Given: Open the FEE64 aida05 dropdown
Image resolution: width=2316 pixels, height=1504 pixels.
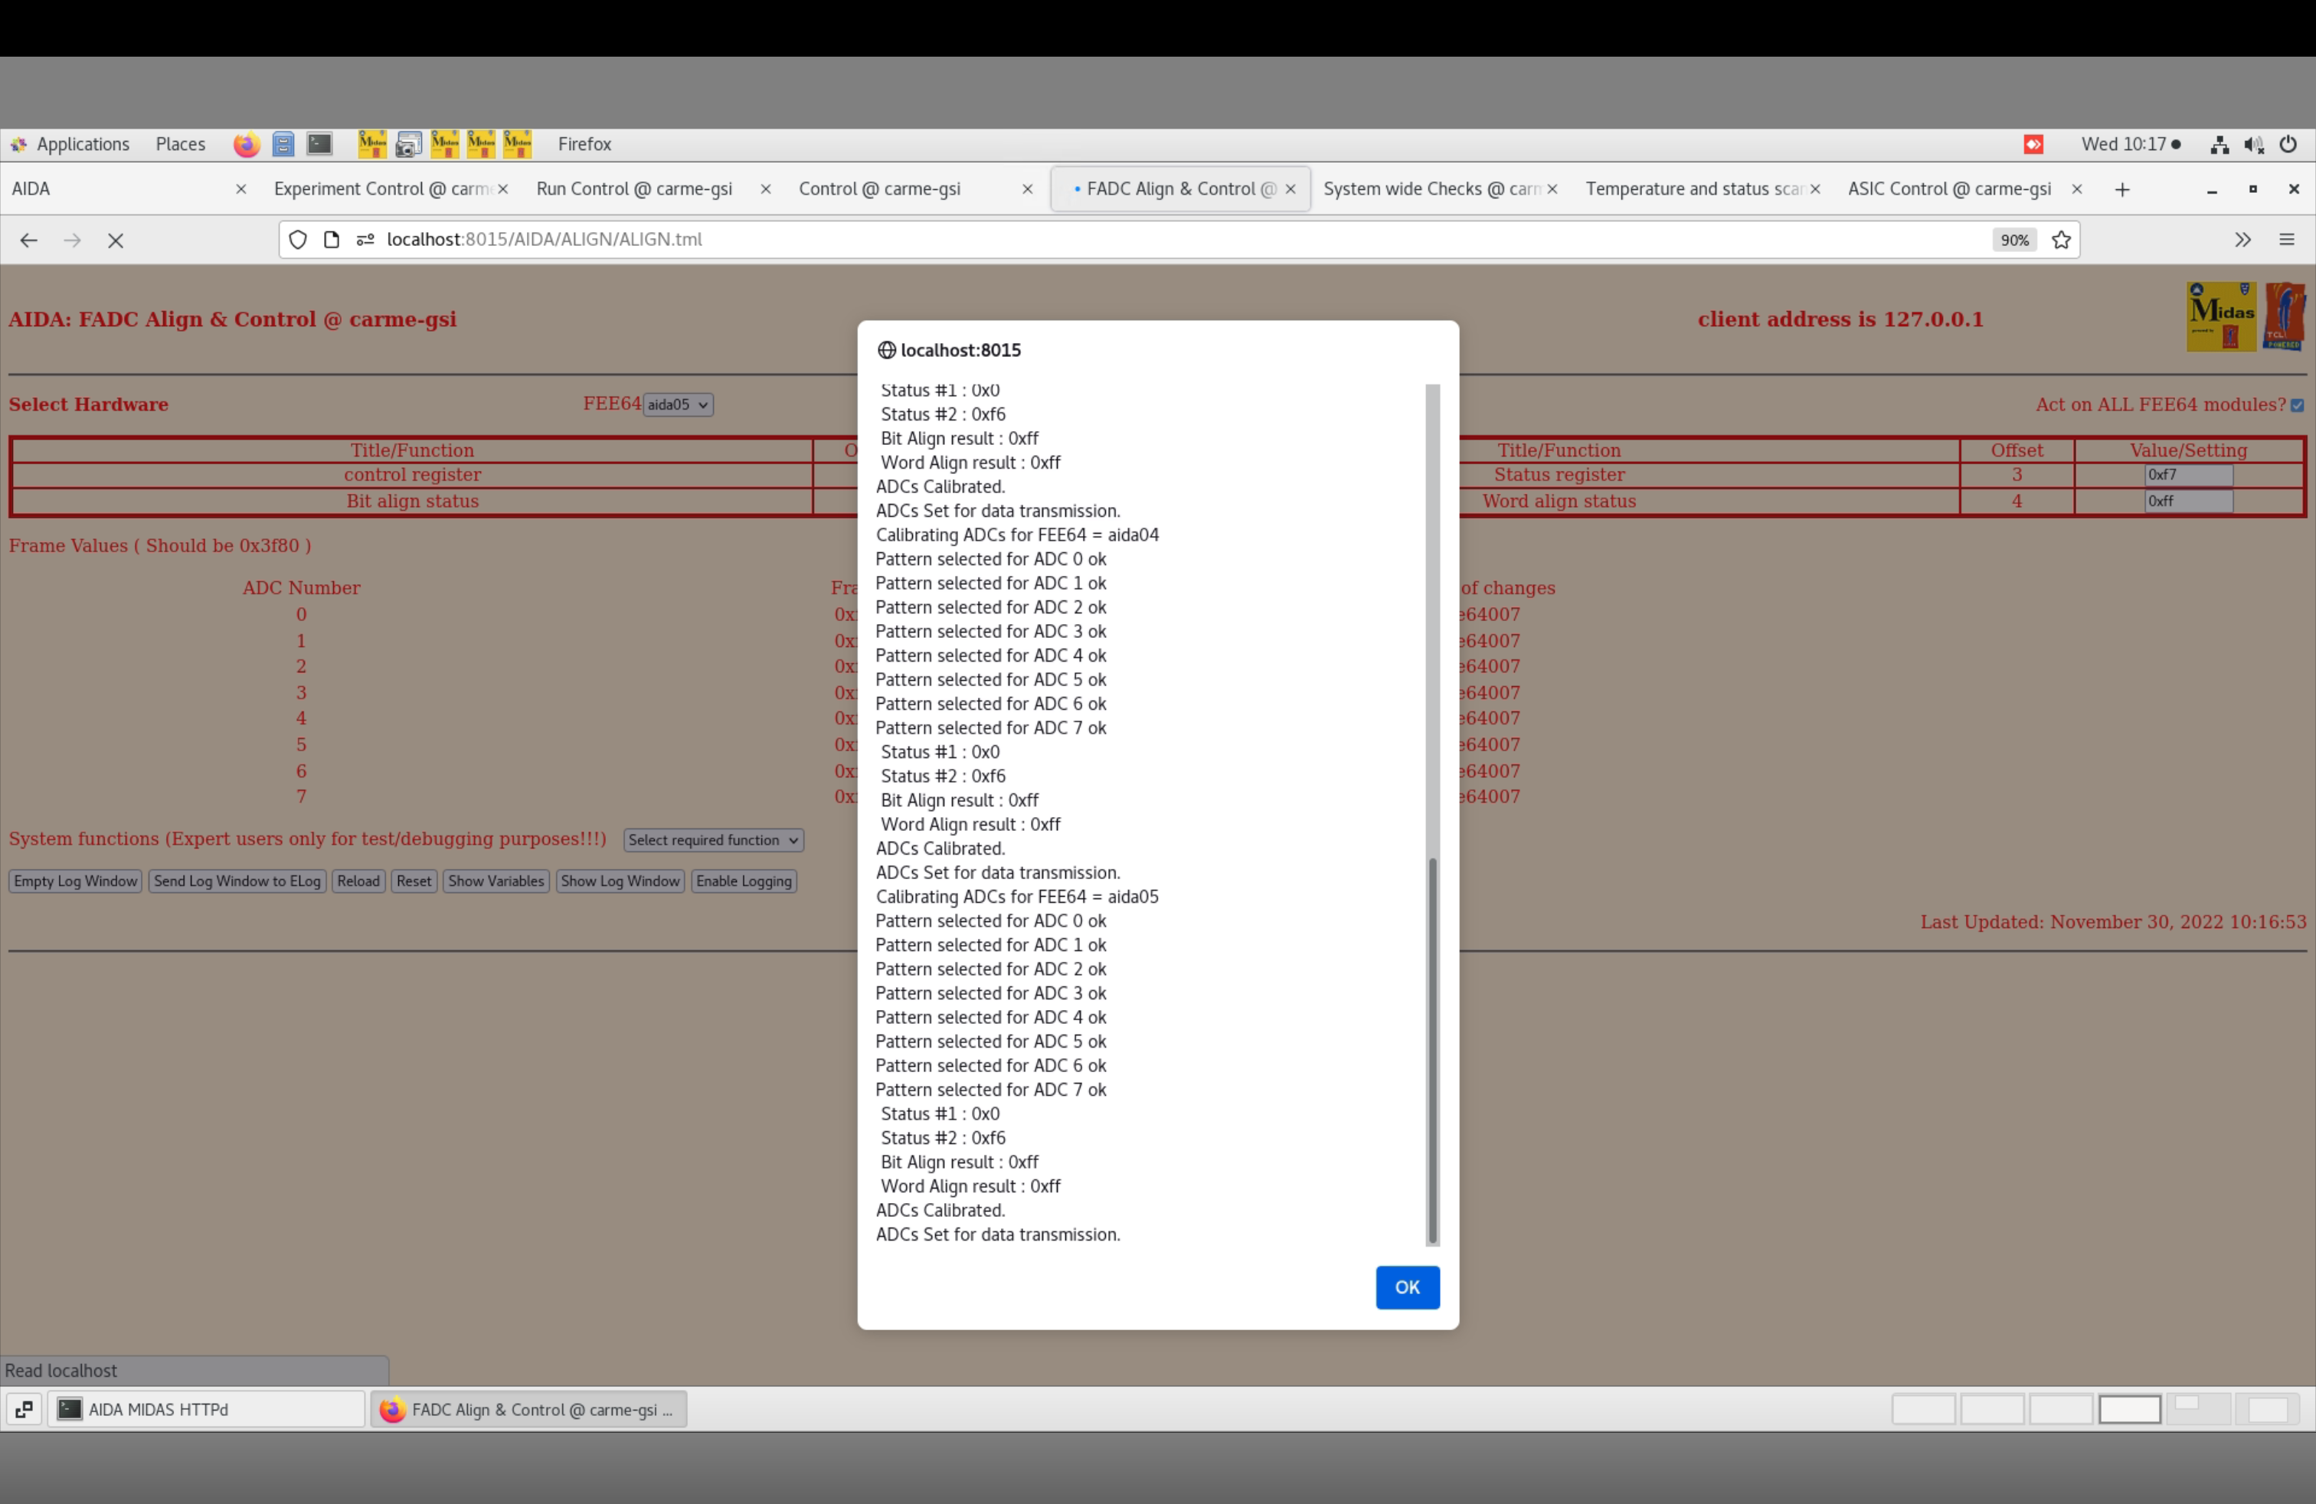Looking at the screenshot, I should tap(677, 404).
